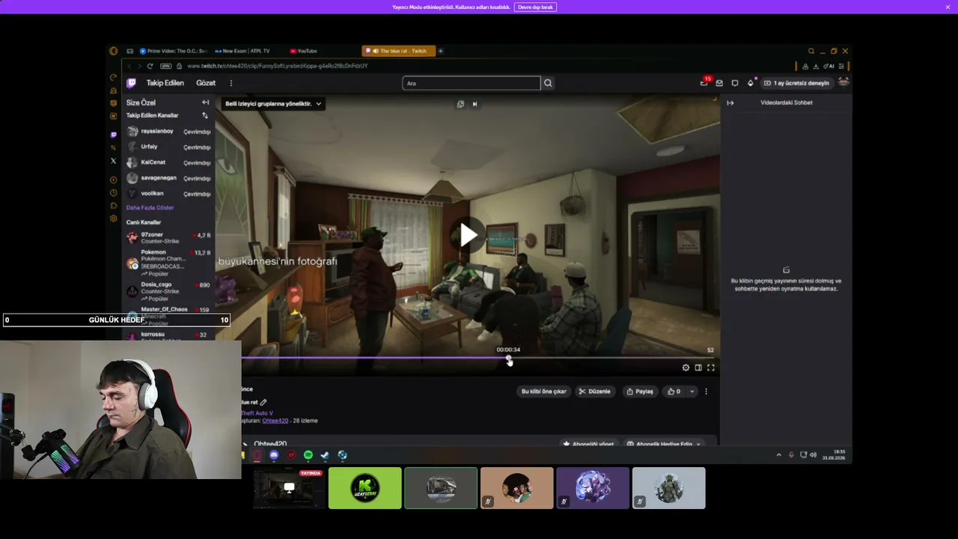The width and height of the screenshot is (958, 539).
Task: Click the VPN badge in the address bar
Action: tap(166, 66)
